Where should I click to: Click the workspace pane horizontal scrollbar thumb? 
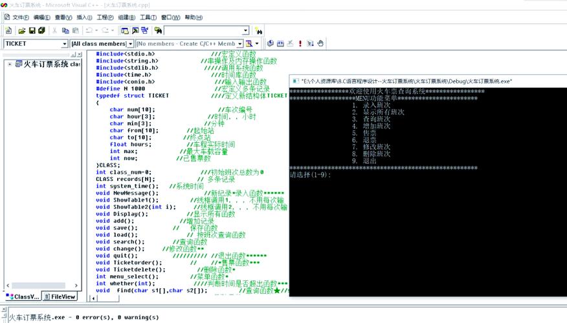38,286
